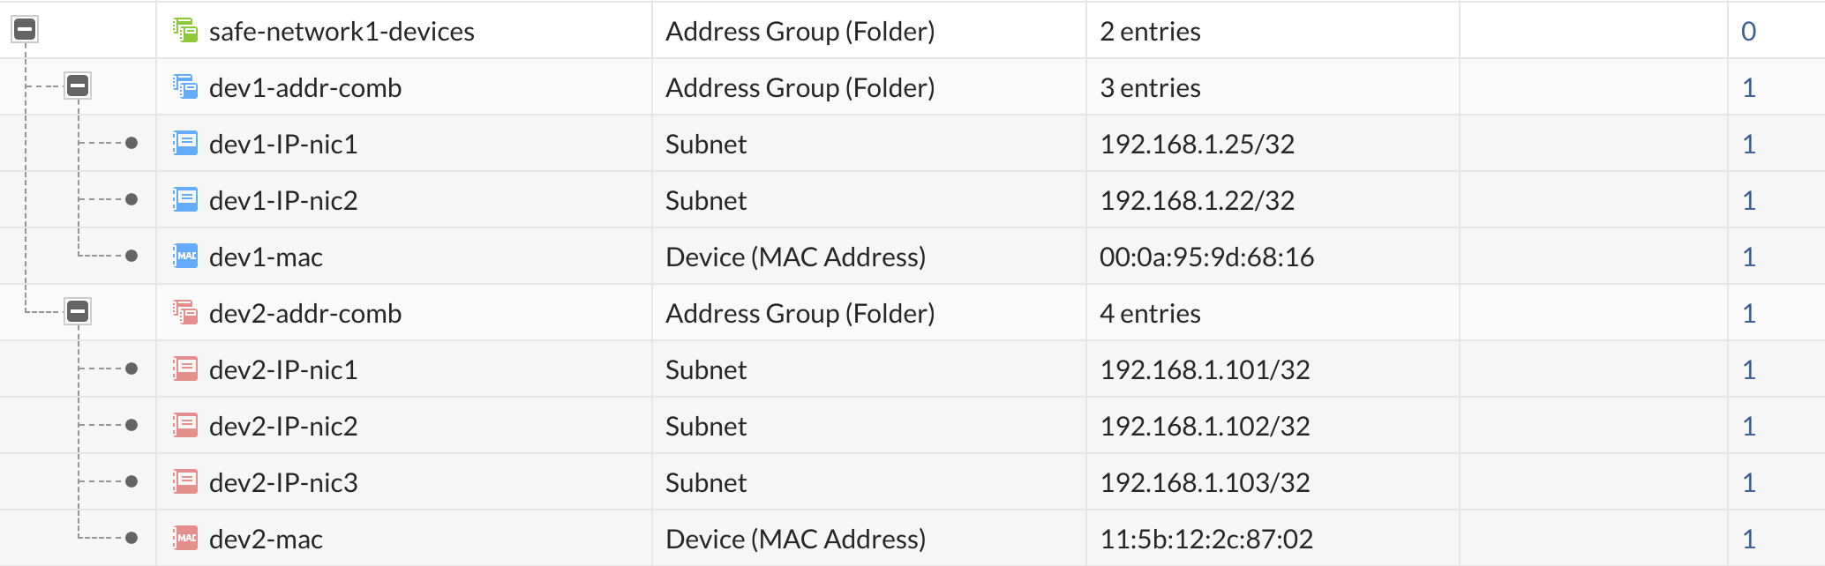Collapse the dev2-addr-comb folder

tap(79, 313)
